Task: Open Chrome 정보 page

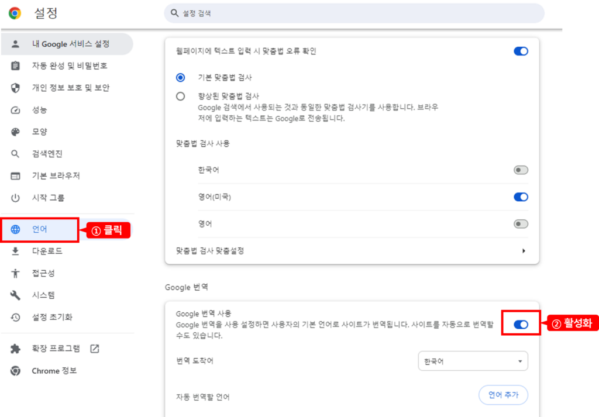Action: pos(54,371)
